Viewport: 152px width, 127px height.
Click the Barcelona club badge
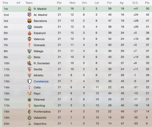click(29, 21)
